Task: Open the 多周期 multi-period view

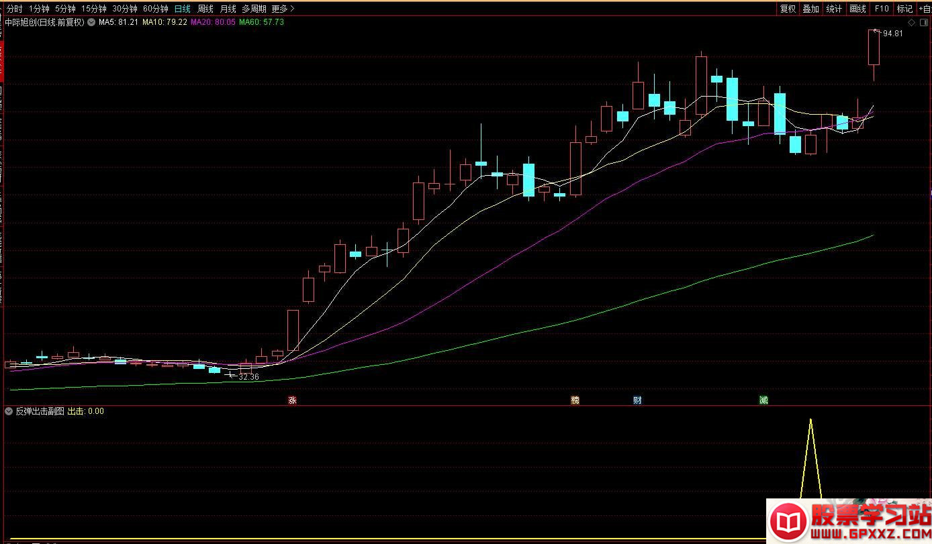Action: [254, 9]
